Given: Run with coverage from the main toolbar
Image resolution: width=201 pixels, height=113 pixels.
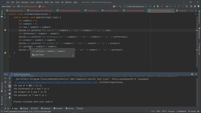Looking at the screenshot, I should (x=158, y=6).
